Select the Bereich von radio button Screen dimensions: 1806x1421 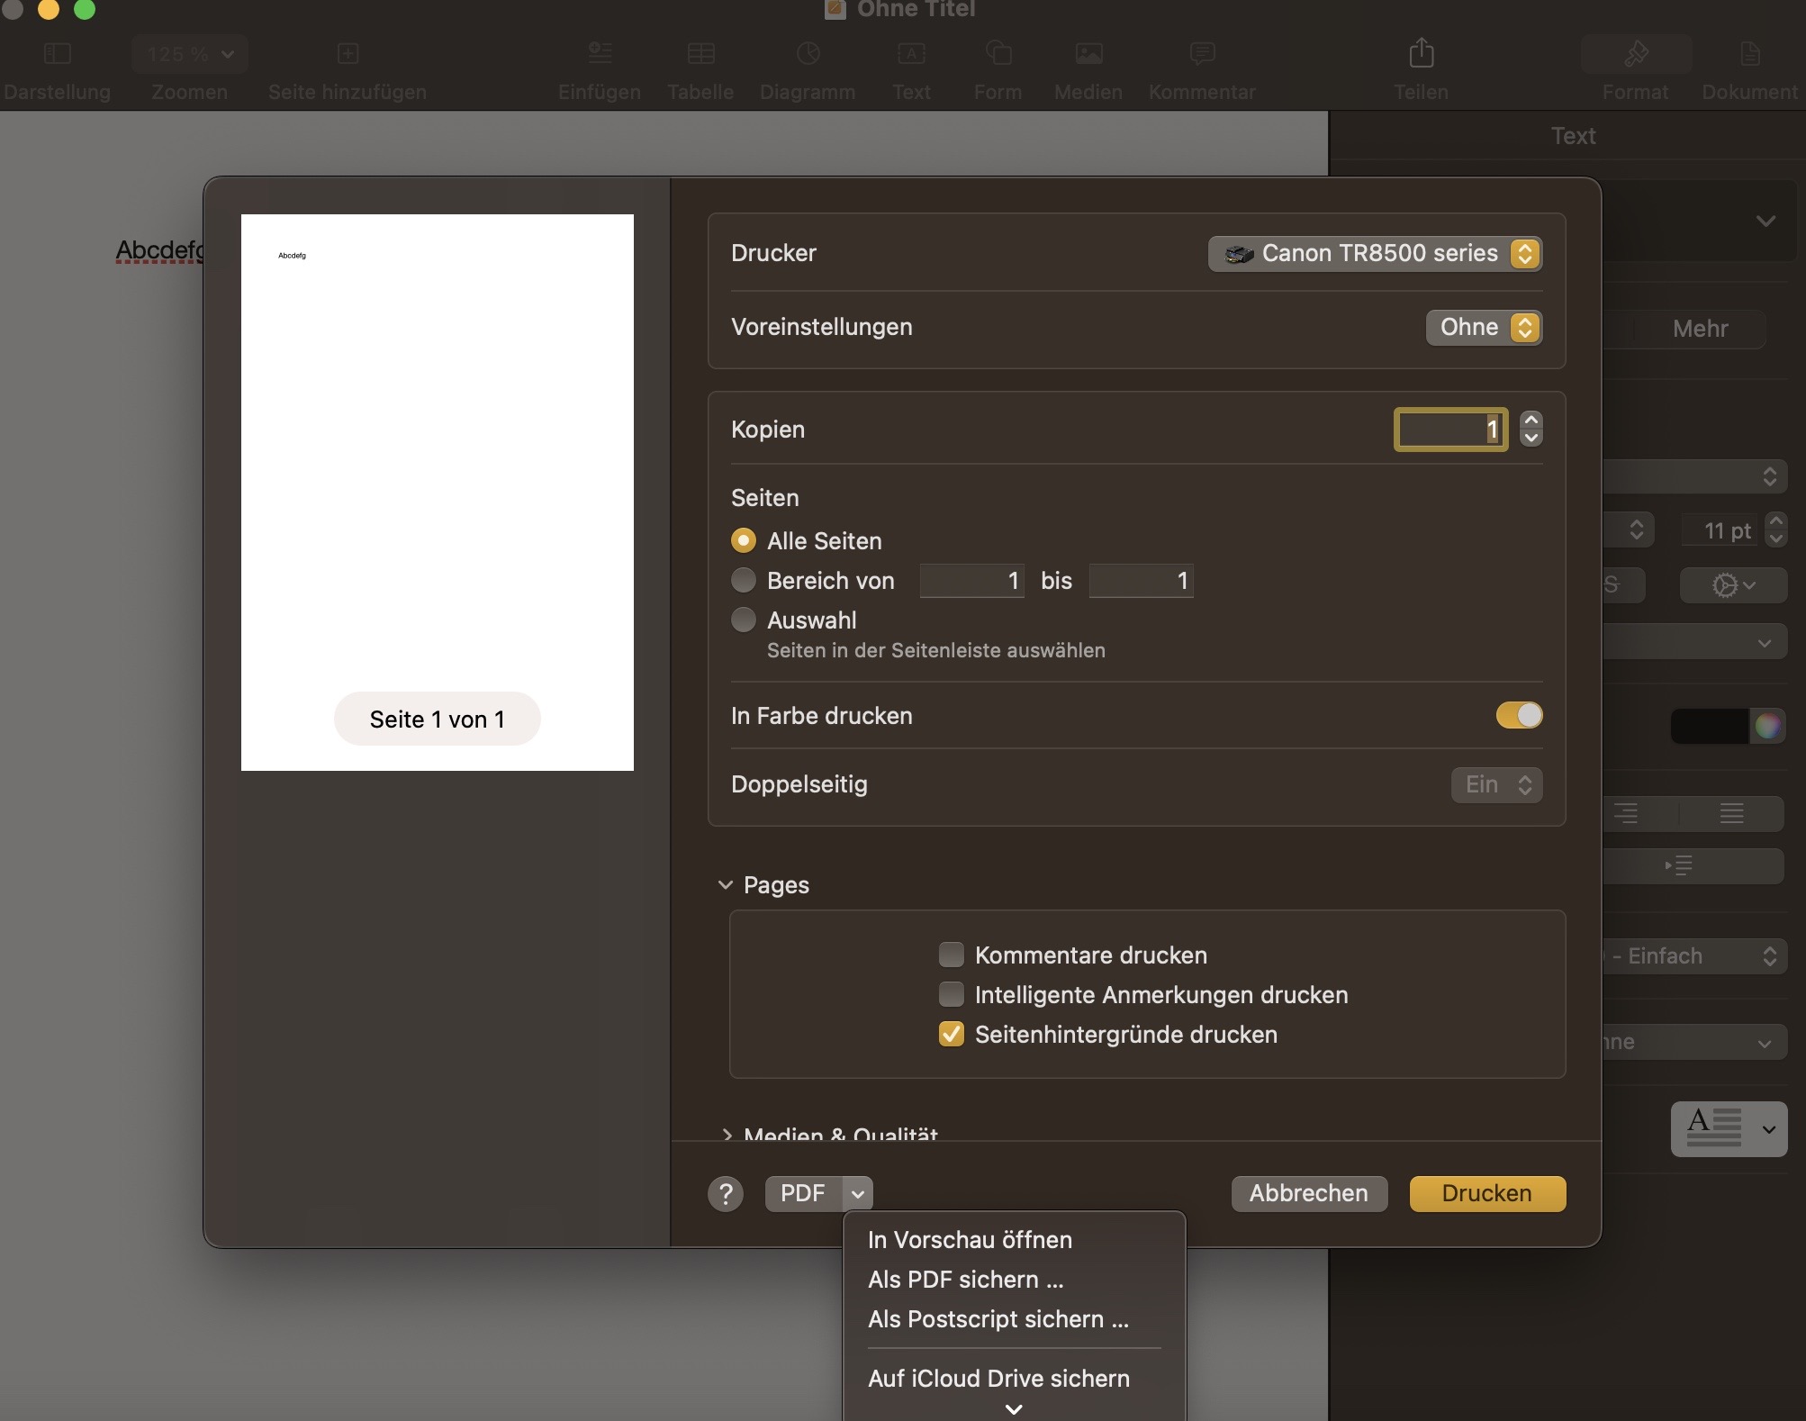[744, 581]
